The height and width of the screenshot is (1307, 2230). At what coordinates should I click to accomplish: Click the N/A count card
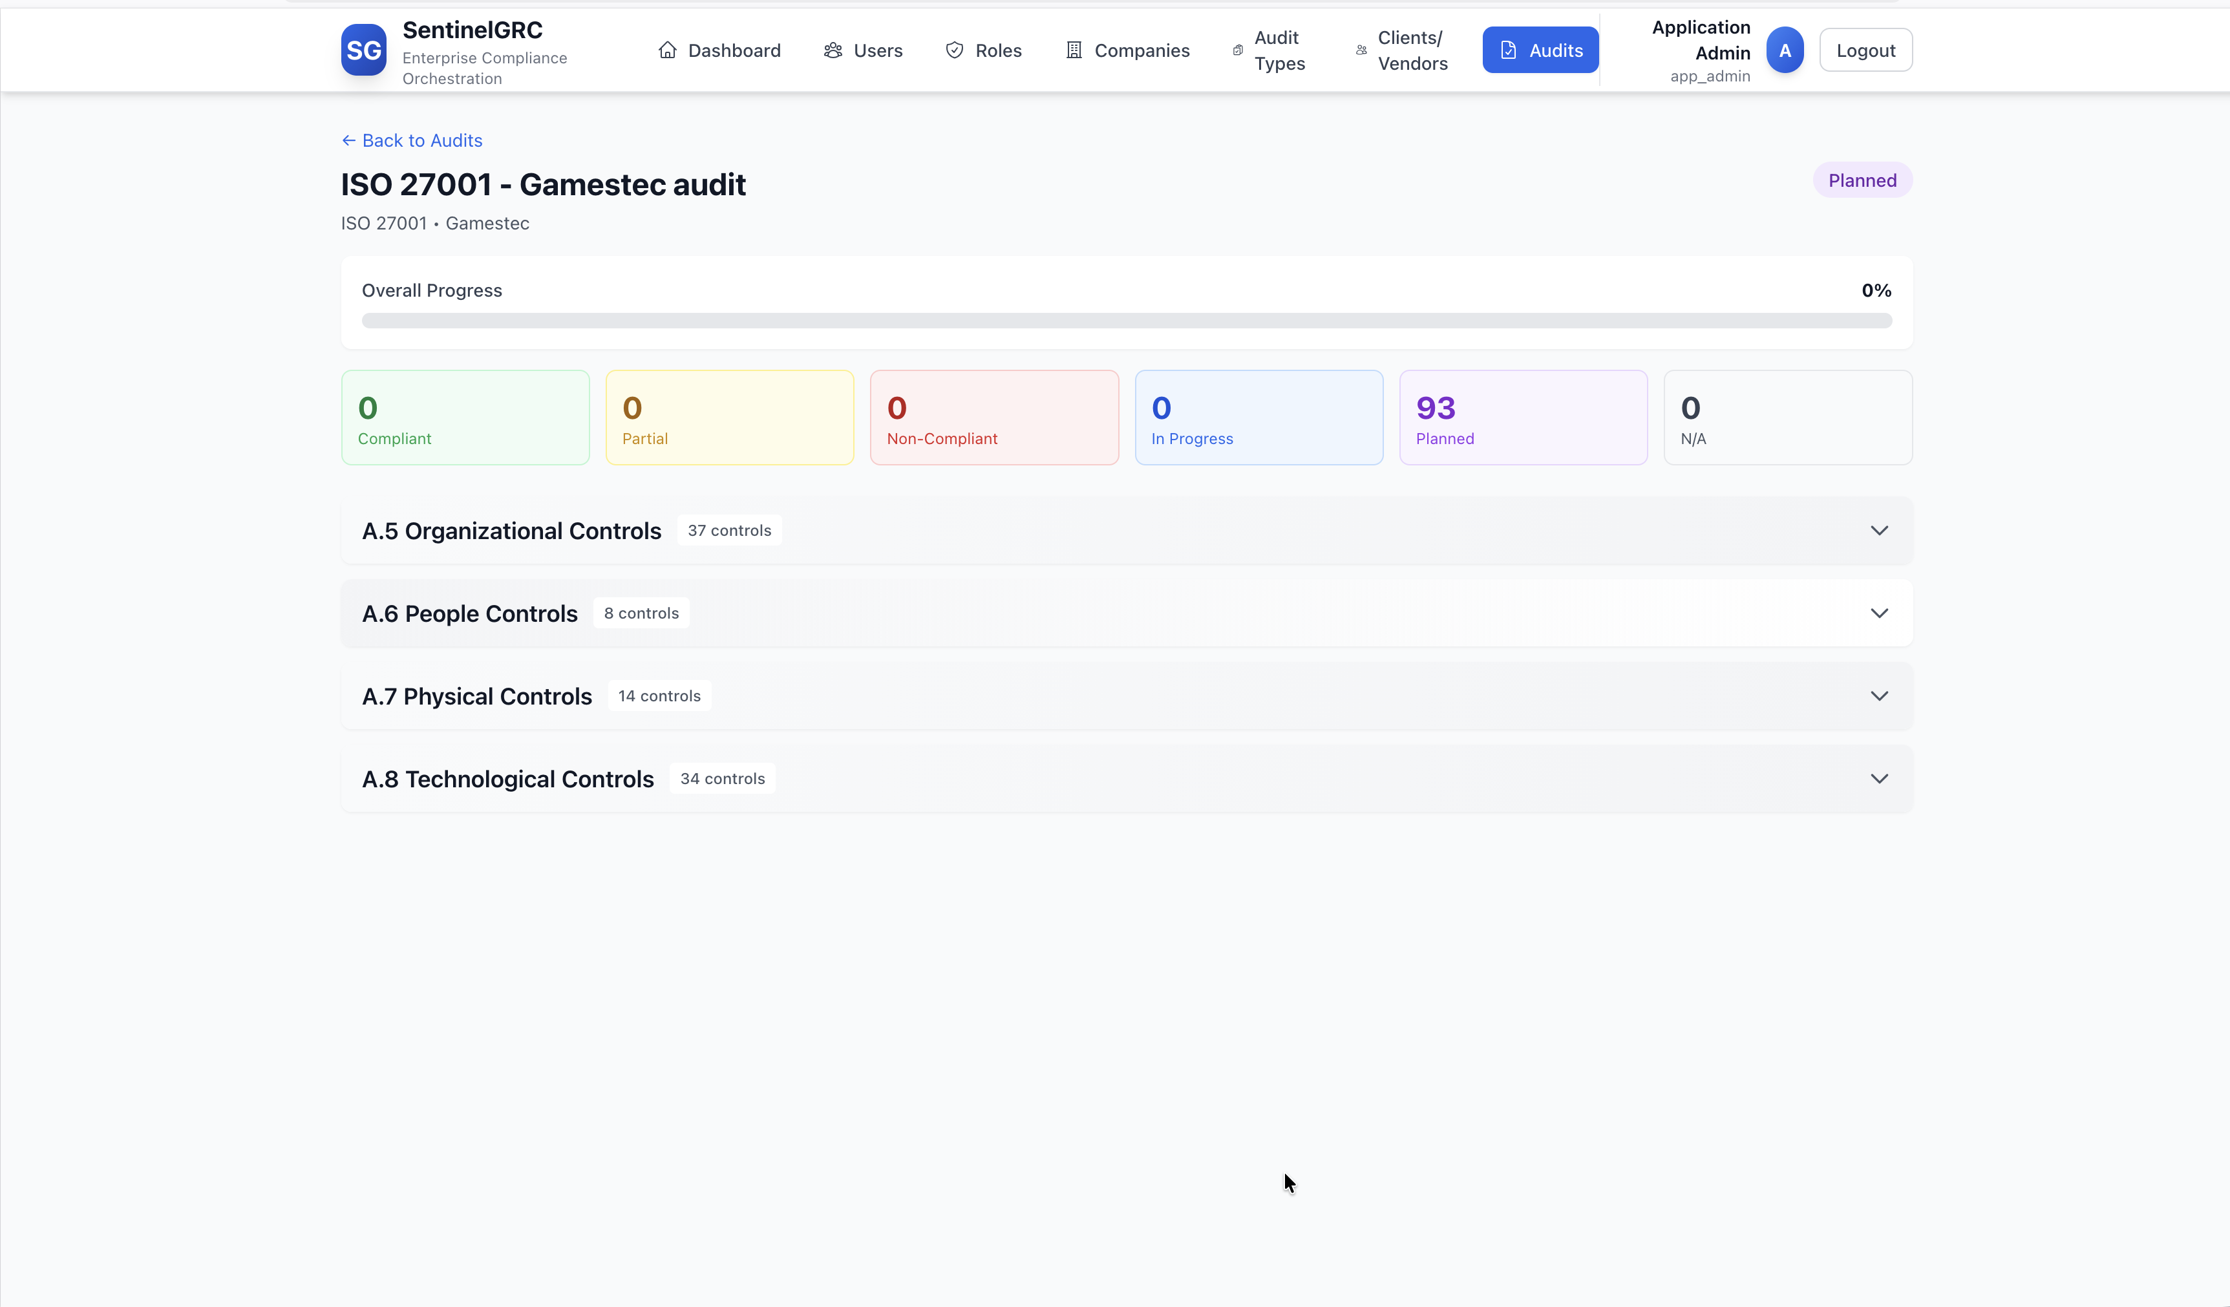pyautogui.click(x=1787, y=418)
